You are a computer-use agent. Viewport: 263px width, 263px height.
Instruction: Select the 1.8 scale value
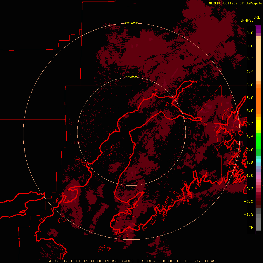coord(250,163)
